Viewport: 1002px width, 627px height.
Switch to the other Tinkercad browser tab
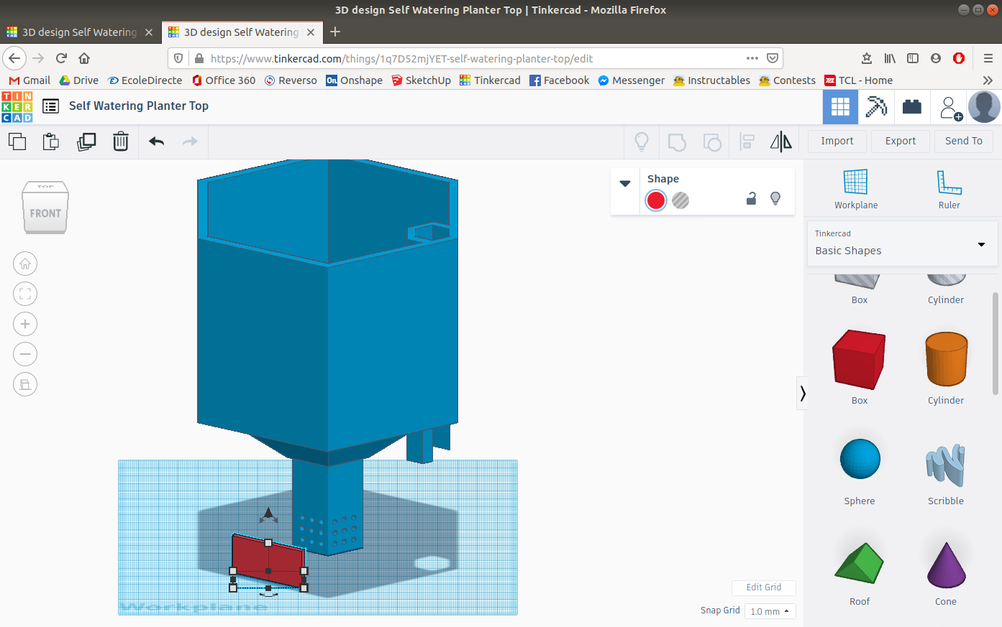tap(79, 32)
